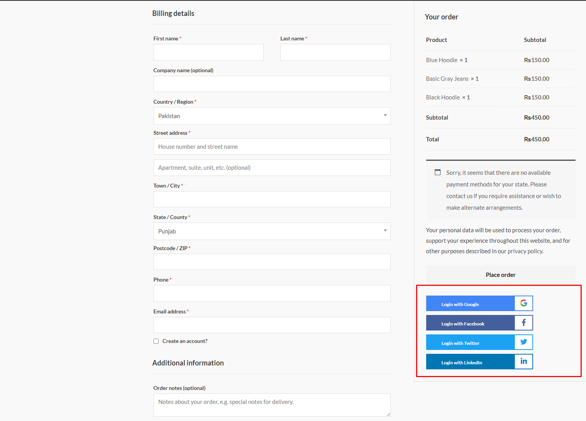Click the Billing details heading

point(173,13)
